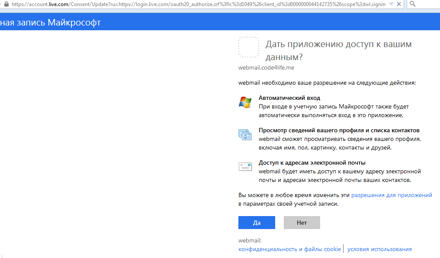This screenshot has height=258, width=440.
Task: Click the webmail.code4life.me domain text
Action: click(x=267, y=67)
